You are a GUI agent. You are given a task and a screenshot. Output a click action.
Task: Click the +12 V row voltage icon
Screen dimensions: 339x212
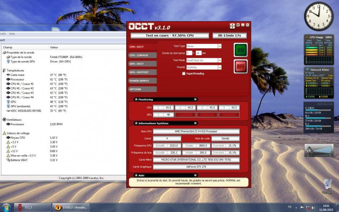(8, 151)
